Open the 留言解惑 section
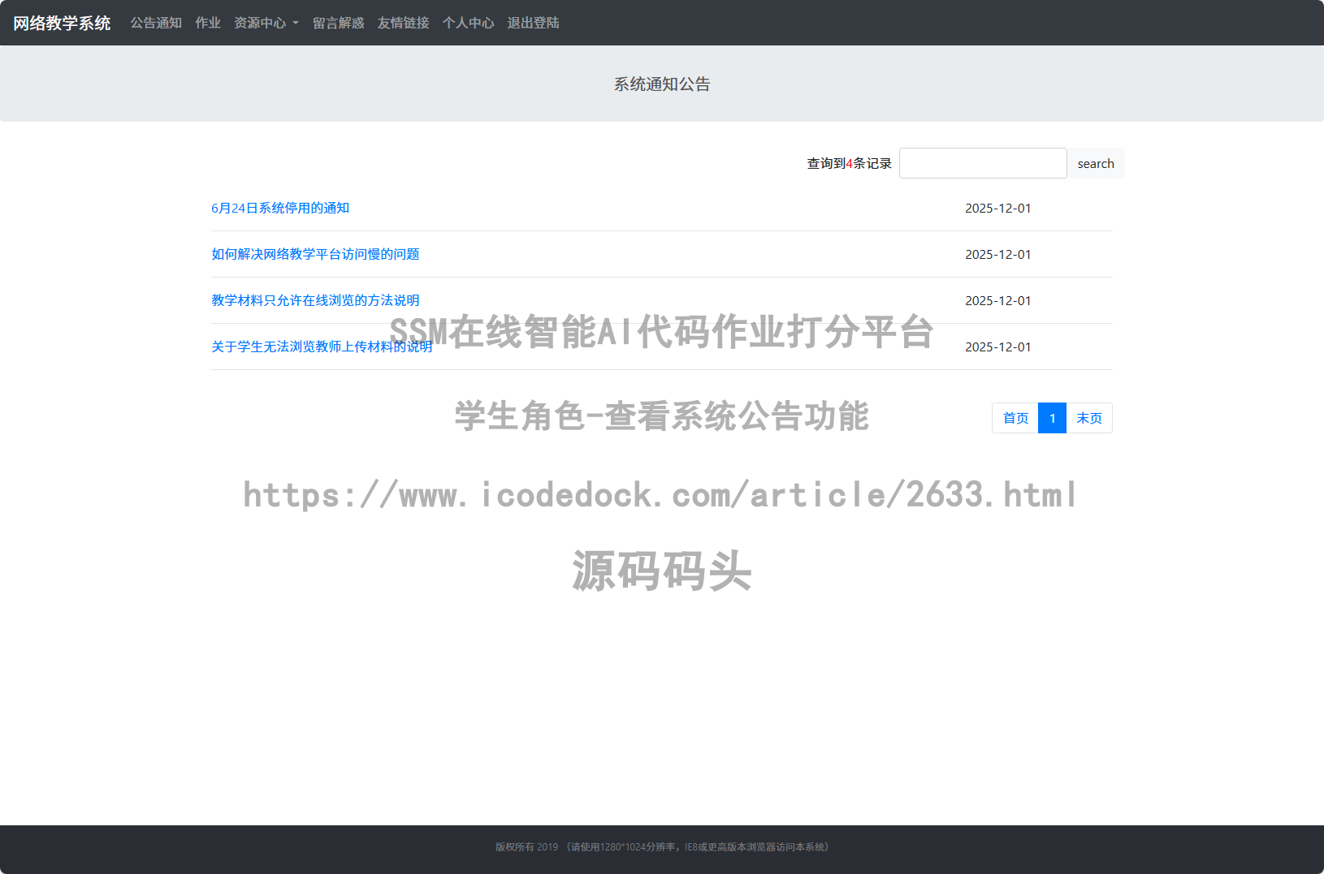This screenshot has height=874, width=1324. coord(339,23)
